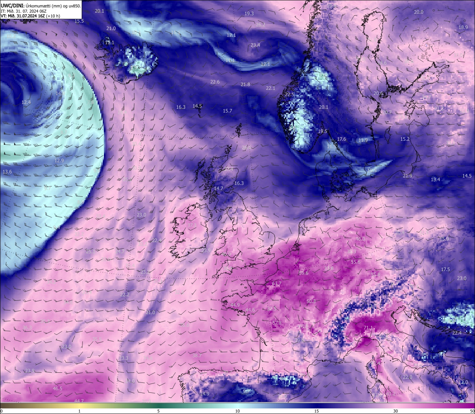Click the 38.7 value in Bay of Biscay
Screen dimensions: 475x414
pos(197,355)
